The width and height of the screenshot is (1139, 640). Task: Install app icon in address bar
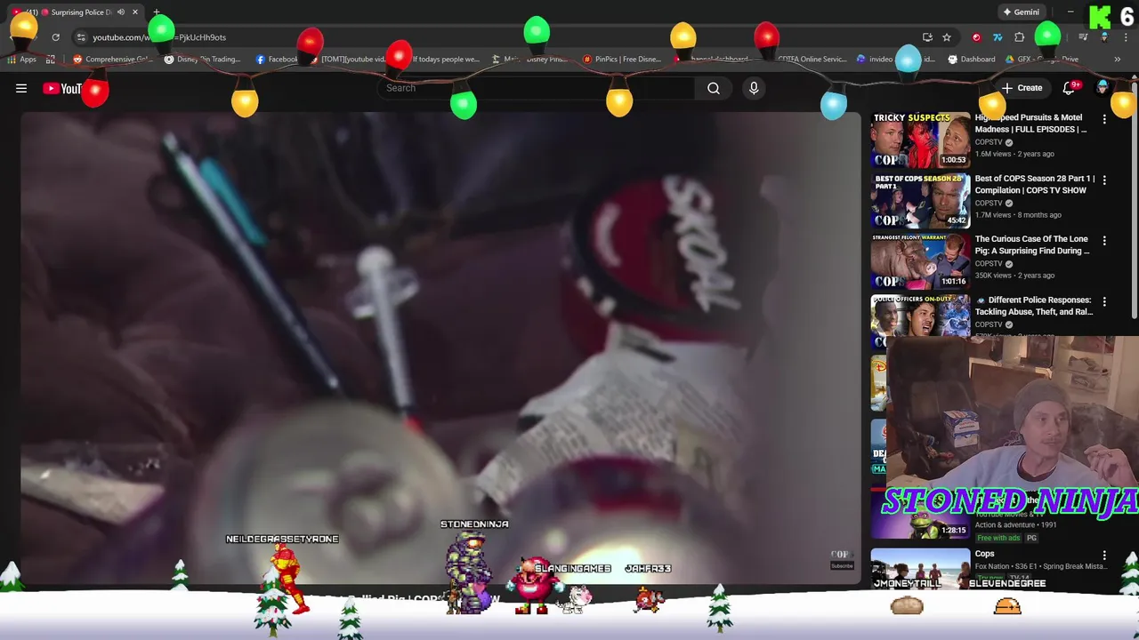coord(927,37)
